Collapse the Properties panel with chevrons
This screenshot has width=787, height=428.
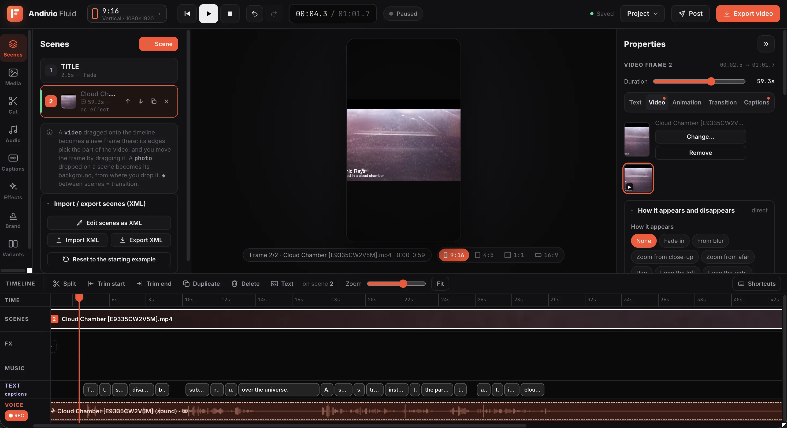coord(766,44)
